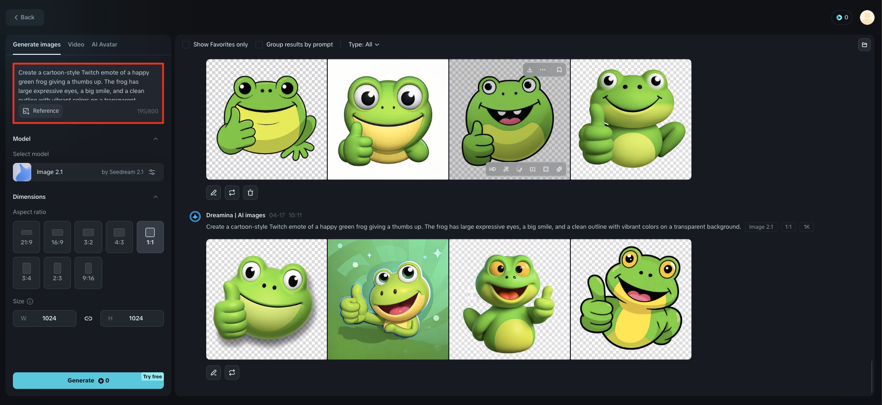882x405 pixels.
Task: Click the Reference button
Action: [x=41, y=111]
